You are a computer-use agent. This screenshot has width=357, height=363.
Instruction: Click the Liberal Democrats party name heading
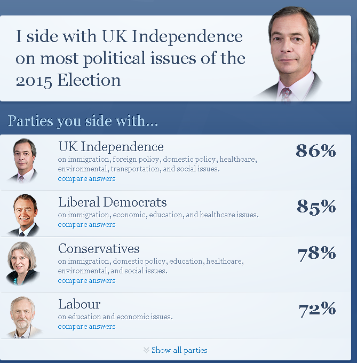(x=113, y=202)
